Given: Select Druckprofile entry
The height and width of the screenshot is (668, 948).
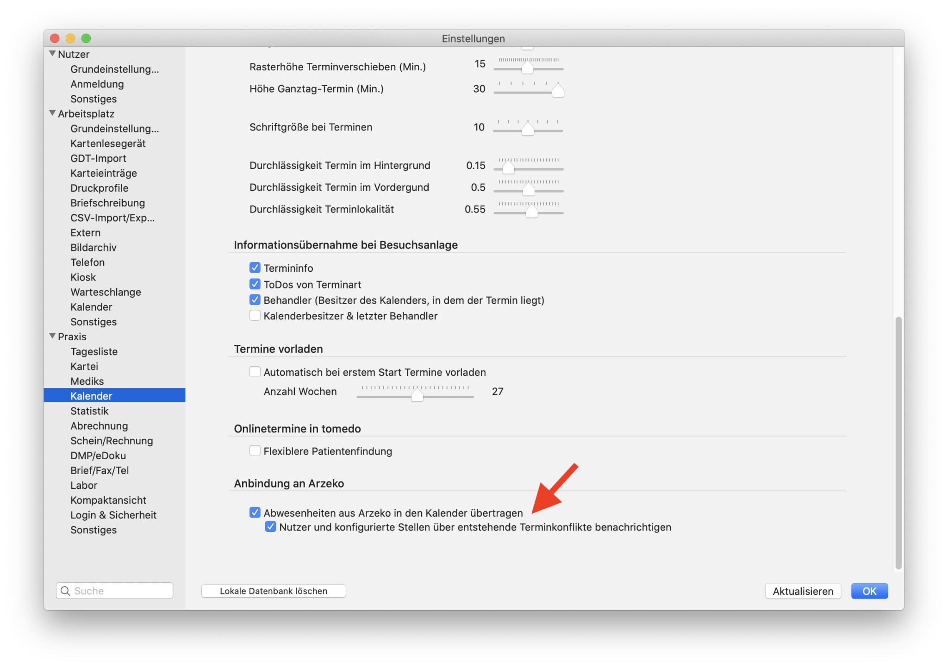Looking at the screenshot, I should pyautogui.click(x=99, y=187).
